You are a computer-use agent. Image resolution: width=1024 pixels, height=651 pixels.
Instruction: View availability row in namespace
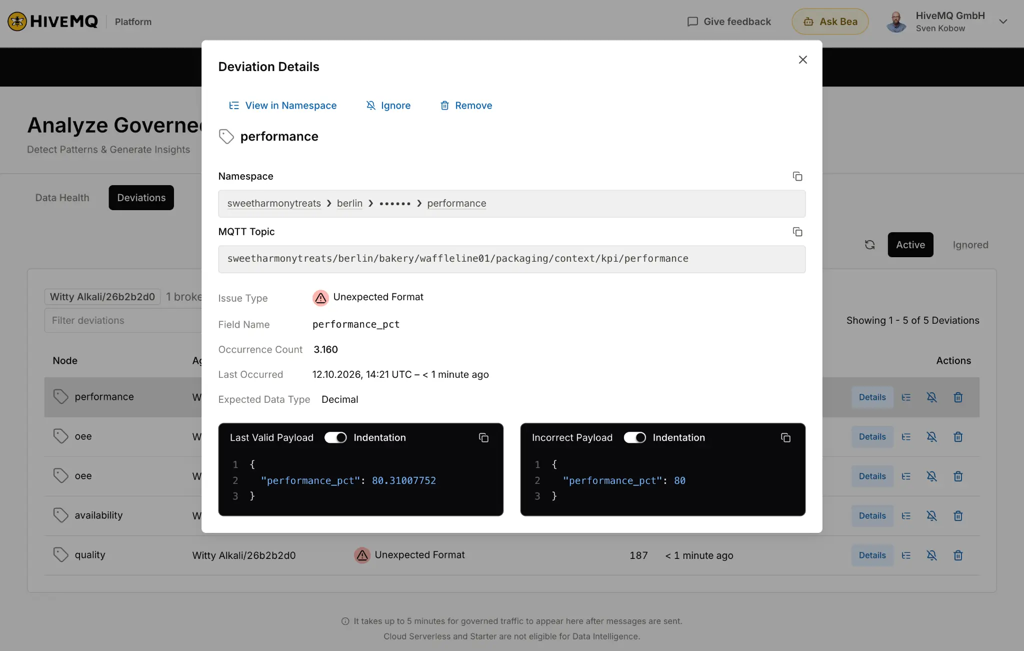(x=906, y=516)
